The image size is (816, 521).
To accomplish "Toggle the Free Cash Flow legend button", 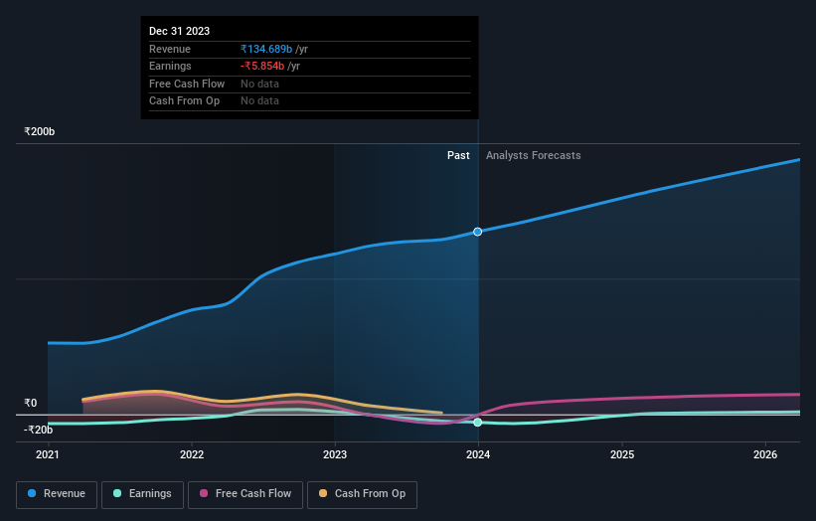I will coord(245,494).
